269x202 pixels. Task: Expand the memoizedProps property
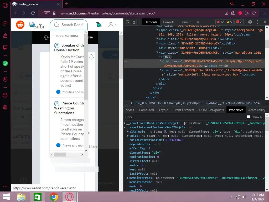(x=128, y=178)
